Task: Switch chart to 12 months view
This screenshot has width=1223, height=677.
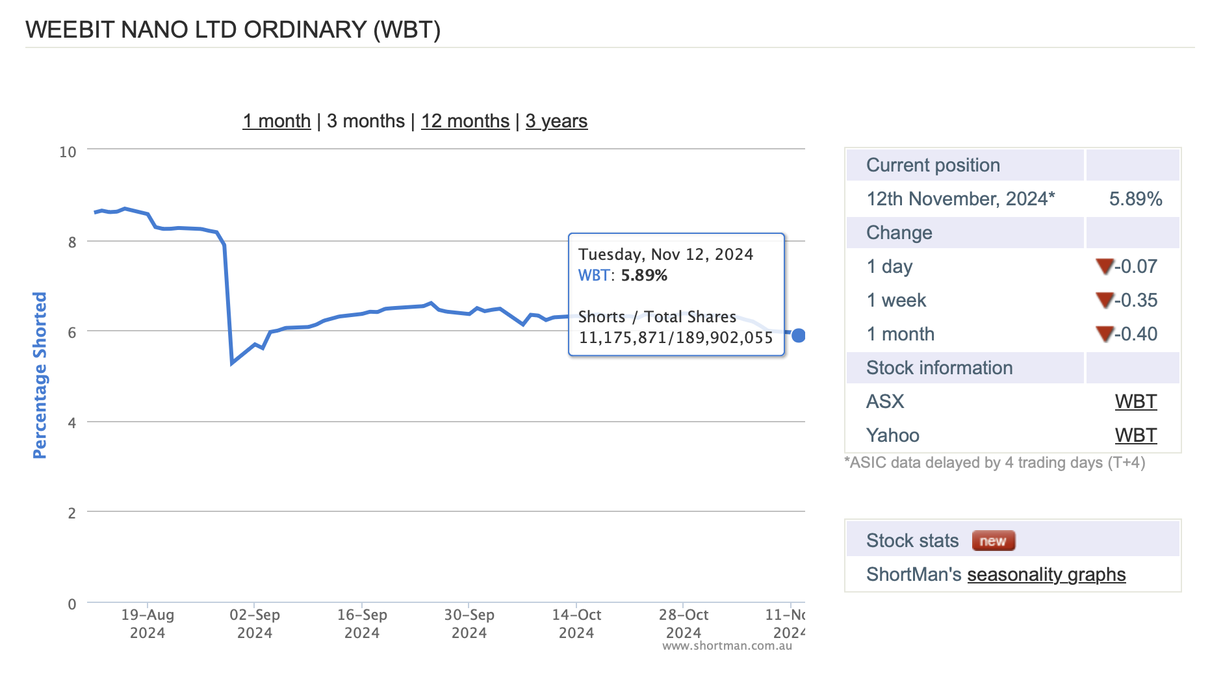Action: tap(465, 121)
